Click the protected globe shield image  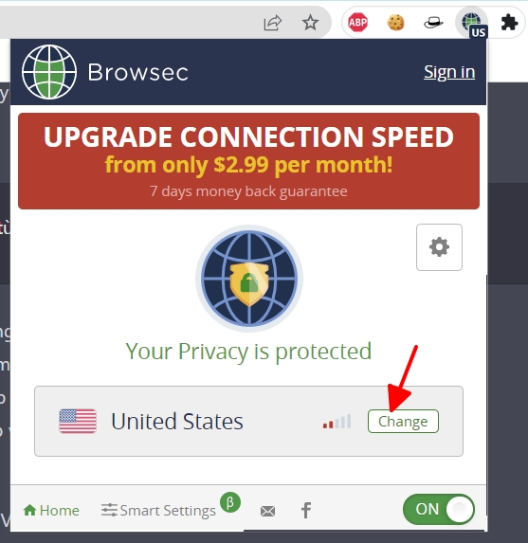click(249, 279)
